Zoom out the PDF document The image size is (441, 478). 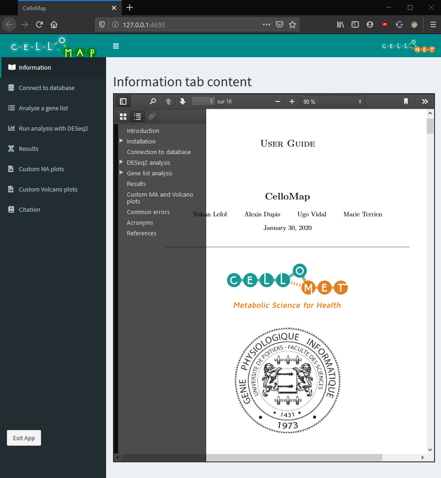278,102
